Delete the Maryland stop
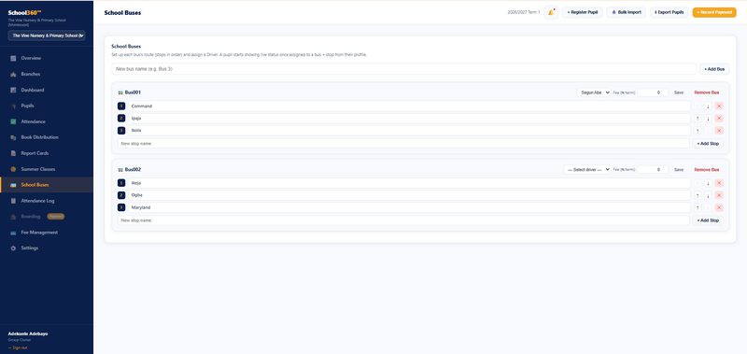Viewport: 747px width, 354px height. [719, 207]
